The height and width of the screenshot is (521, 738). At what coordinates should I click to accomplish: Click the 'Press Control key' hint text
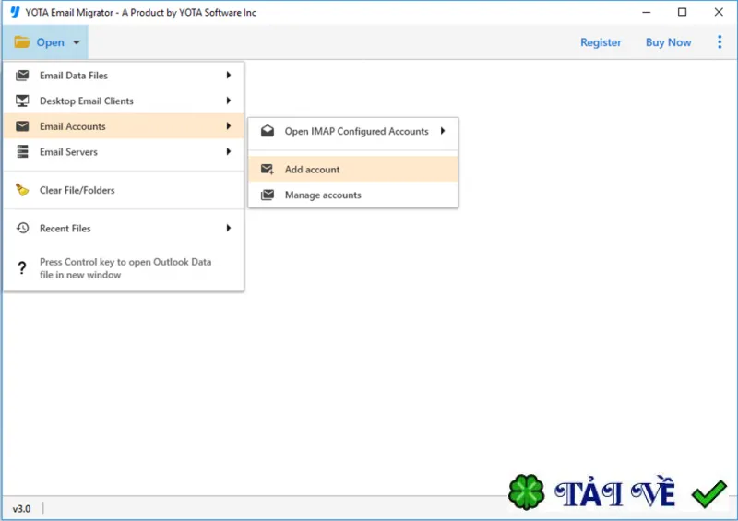pos(125,268)
